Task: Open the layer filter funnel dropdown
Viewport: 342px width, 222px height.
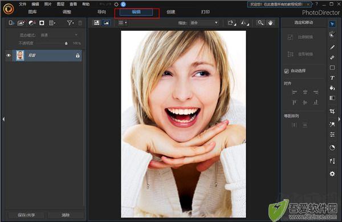Action: (70, 23)
